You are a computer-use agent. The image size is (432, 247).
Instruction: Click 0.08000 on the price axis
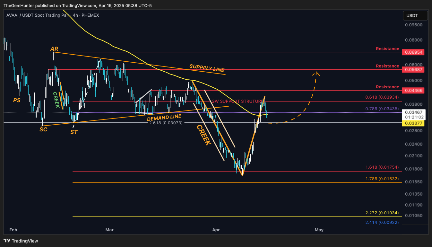point(413,40)
